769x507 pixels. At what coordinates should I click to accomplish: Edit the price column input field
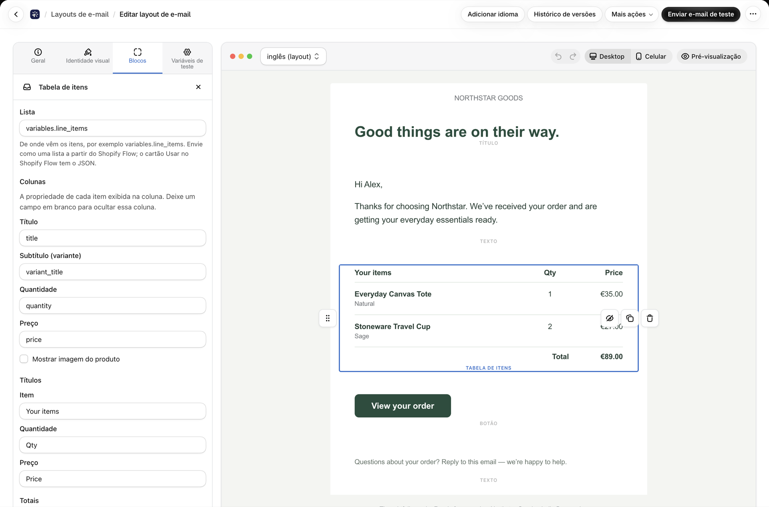pyautogui.click(x=113, y=339)
